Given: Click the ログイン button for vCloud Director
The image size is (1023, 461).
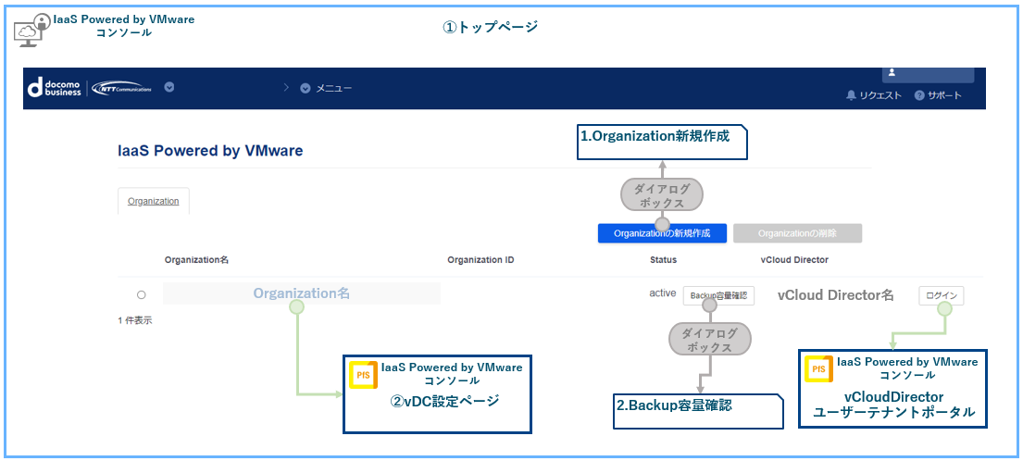Looking at the screenshot, I should point(942,295).
